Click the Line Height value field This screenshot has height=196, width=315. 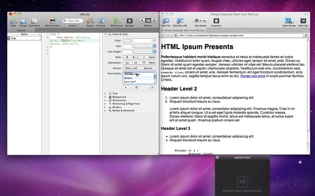[x=127, y=51]
